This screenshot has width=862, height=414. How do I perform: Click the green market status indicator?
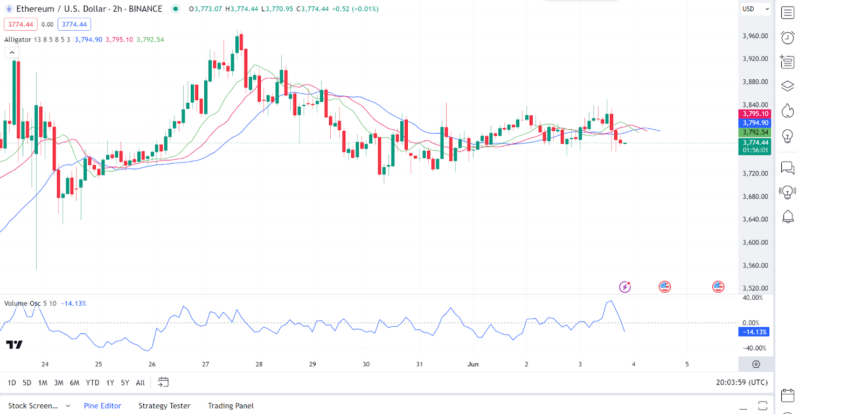[x=175, y=9]
